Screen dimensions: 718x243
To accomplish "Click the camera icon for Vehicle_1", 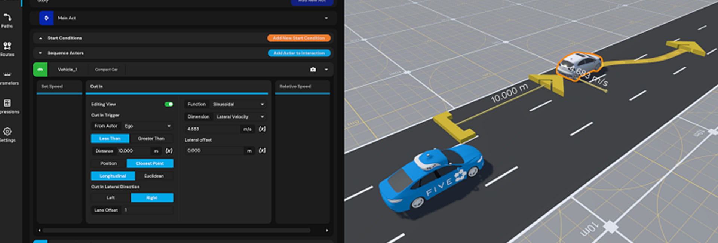I will (313, 70).
